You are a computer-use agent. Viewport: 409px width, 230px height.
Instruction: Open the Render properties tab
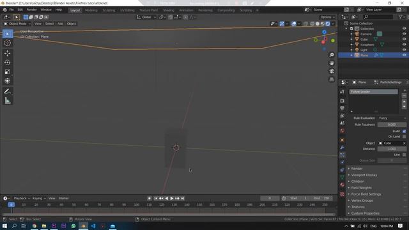pyautogui.click(x=343, y=101)
